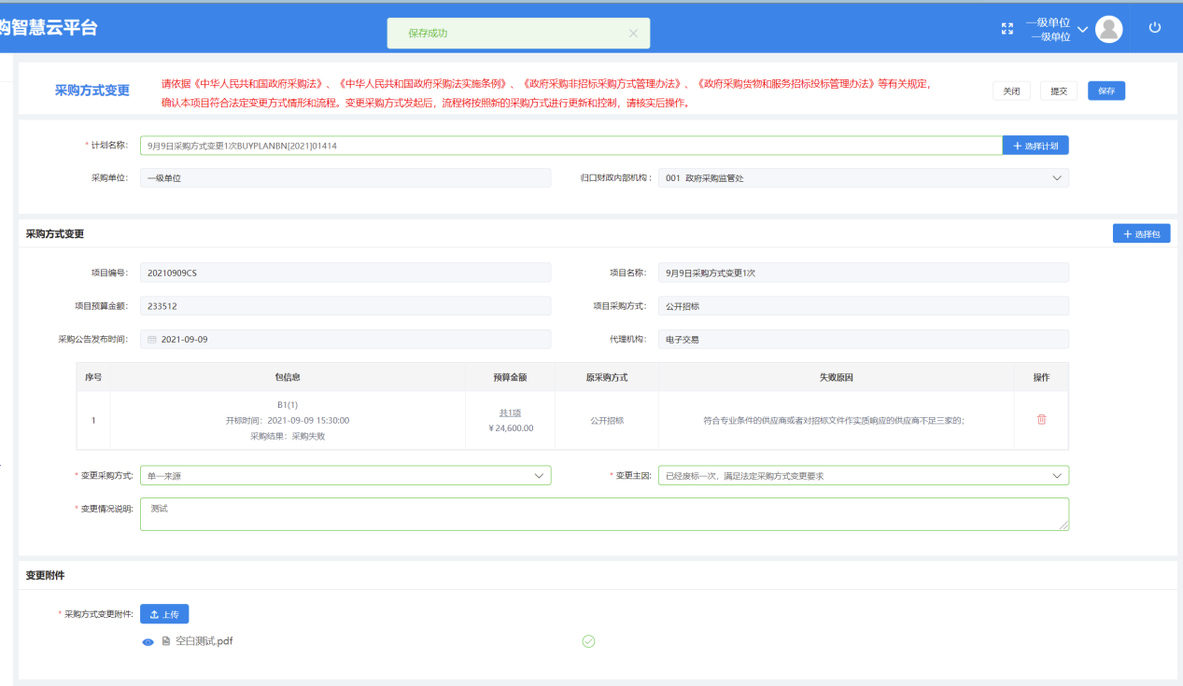1183x686 pixels.
Task: Click the B1(1) package name cell
Action: pyautogui.click(x=288, y=405)
